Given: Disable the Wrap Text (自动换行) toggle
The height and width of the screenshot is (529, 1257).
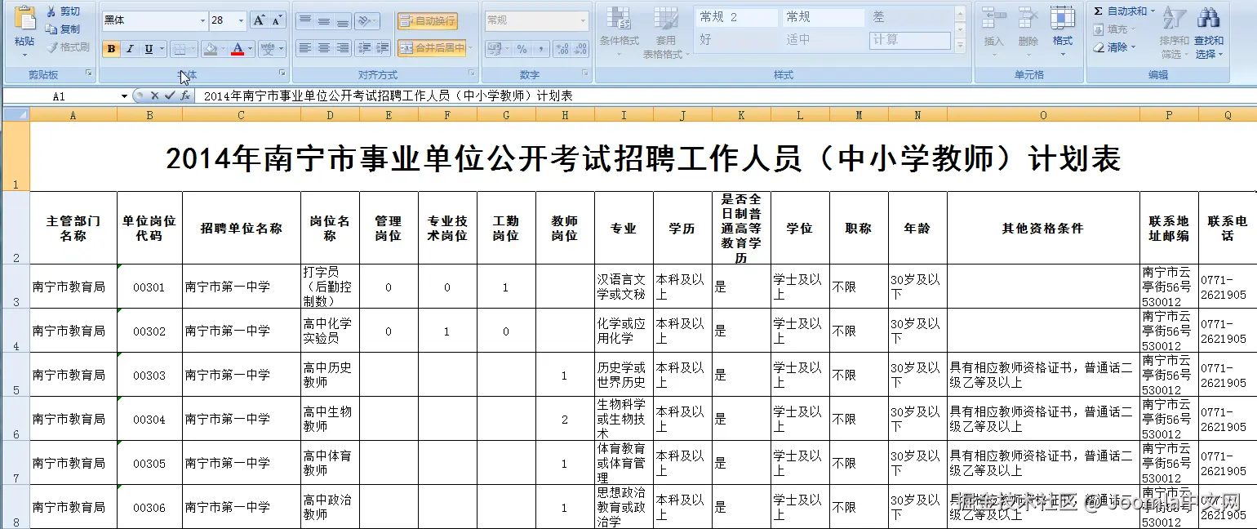Looking at the screenshot, I should point(428,20).
